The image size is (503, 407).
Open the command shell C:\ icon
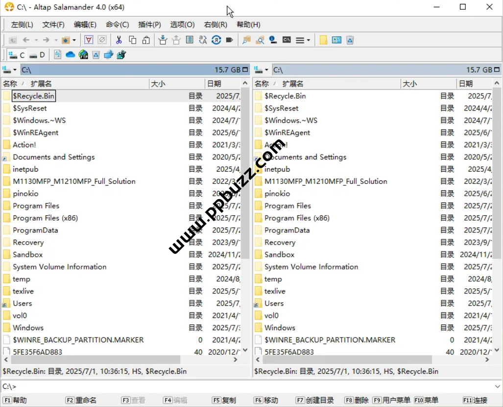point(287,40)
